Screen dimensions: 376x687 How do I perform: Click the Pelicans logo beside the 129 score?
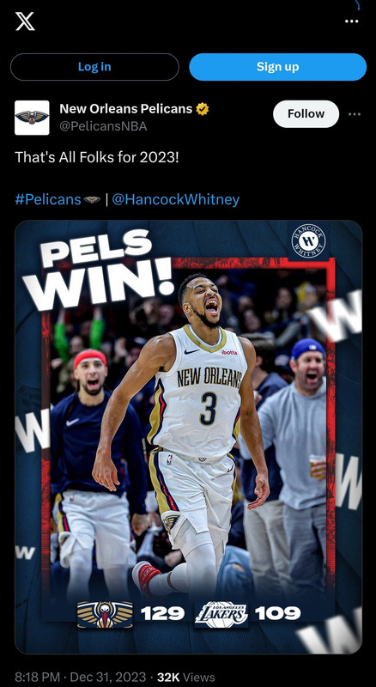(x=106, y=614)
